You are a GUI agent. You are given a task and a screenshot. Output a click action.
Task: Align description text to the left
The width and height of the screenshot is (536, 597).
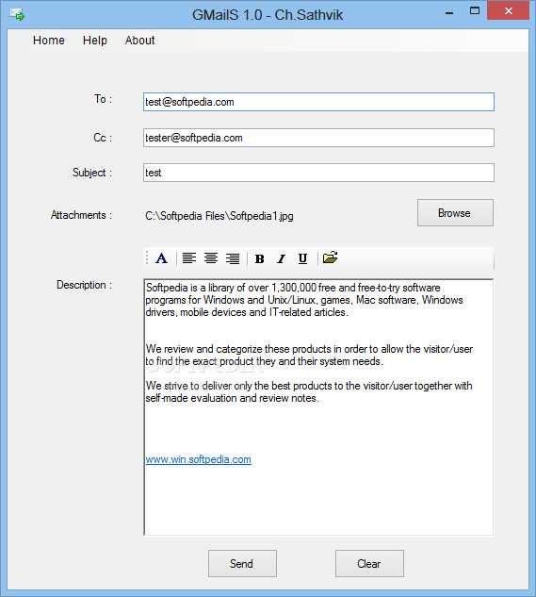[x=189, y=258]
